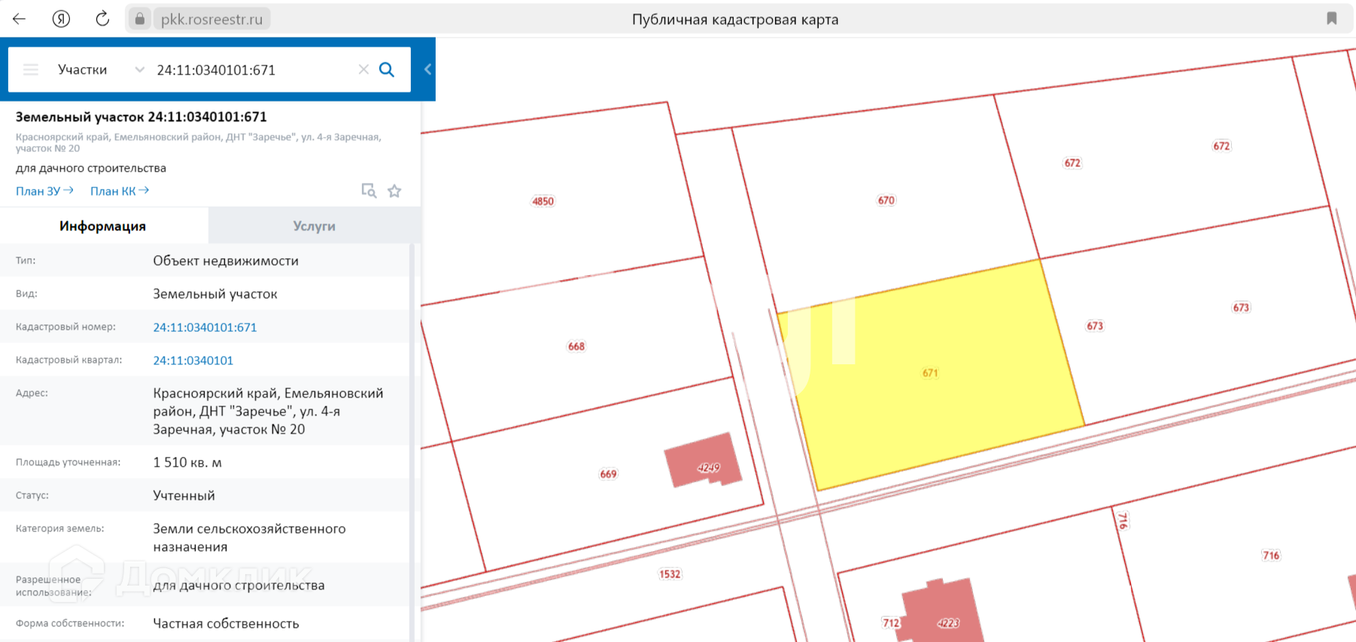This screenshot has height=642, width=1356.
Task: Clear the search query with the X
Action: [363, 69]
